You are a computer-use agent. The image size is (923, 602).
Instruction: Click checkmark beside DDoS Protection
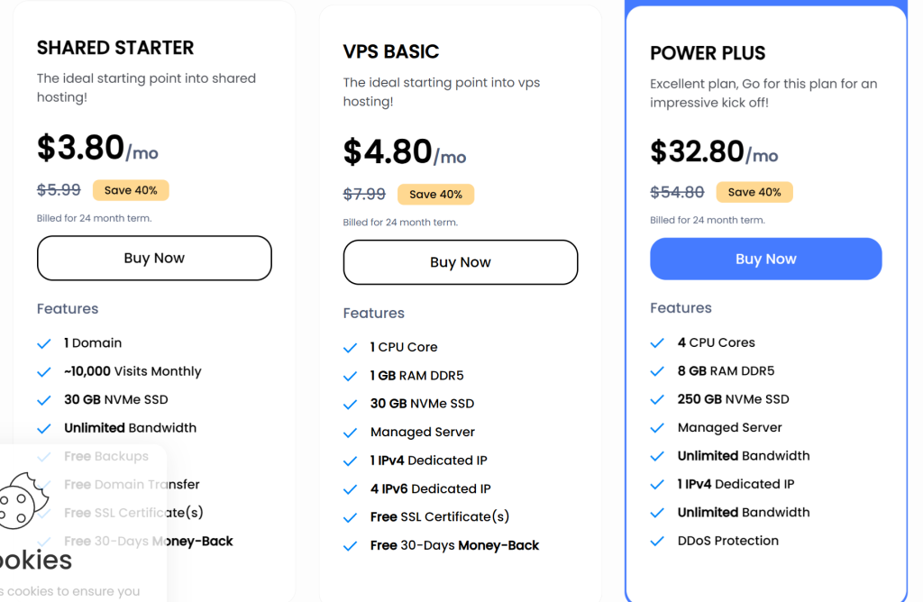click(657, 541)
